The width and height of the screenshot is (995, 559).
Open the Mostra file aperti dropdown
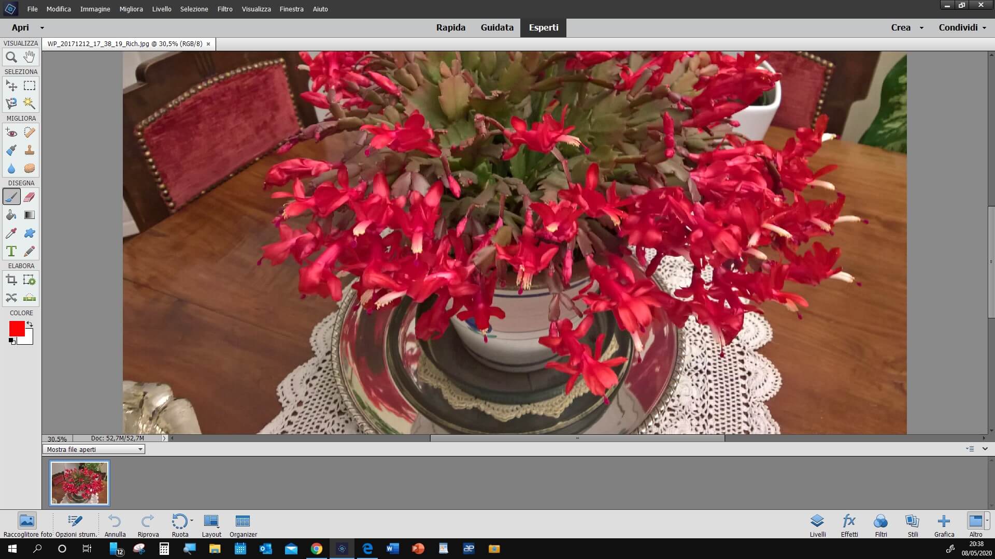[x=93, y=449]
